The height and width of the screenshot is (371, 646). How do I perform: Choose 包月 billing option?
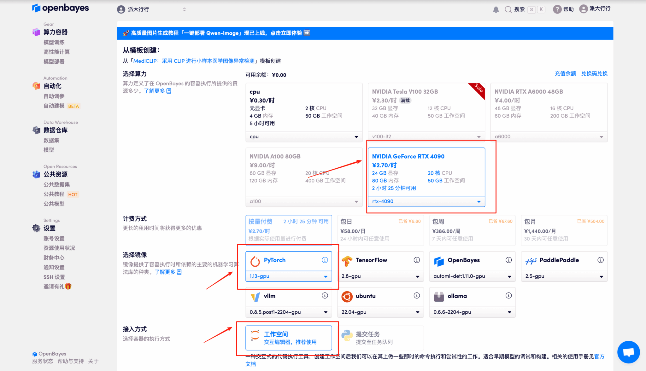point(564,230)
